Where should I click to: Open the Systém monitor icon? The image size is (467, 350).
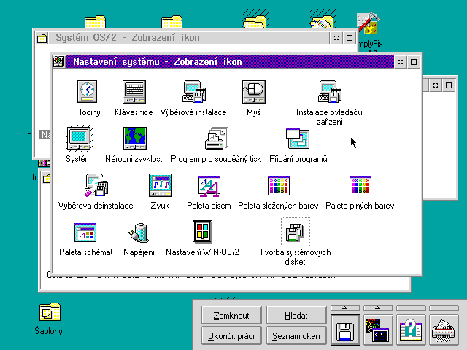(79, 138)
